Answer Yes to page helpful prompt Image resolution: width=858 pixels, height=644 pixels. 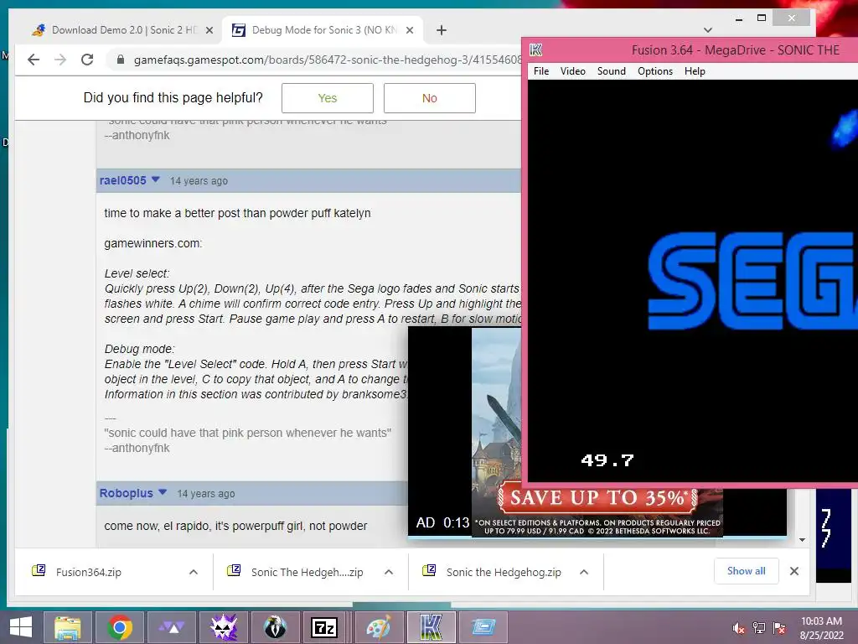click(328, 98)
